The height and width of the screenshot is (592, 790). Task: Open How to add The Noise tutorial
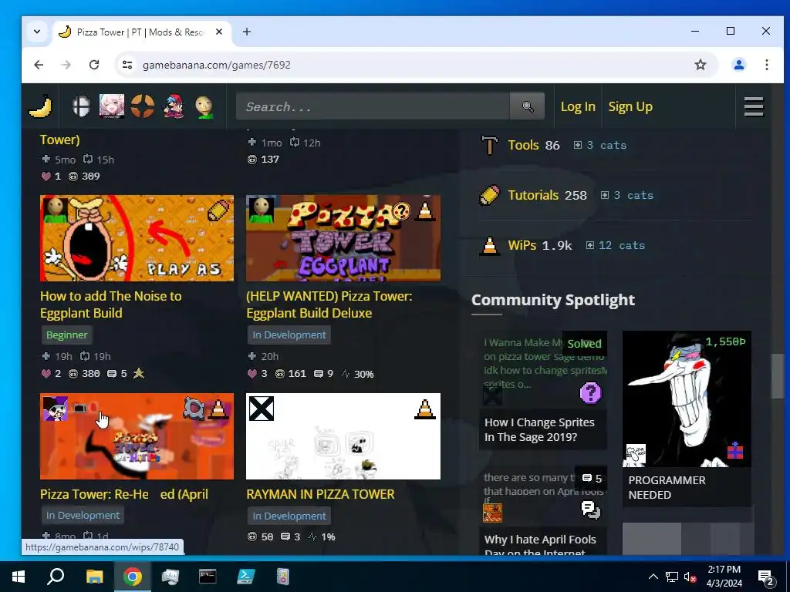click(x=111, y=304)
